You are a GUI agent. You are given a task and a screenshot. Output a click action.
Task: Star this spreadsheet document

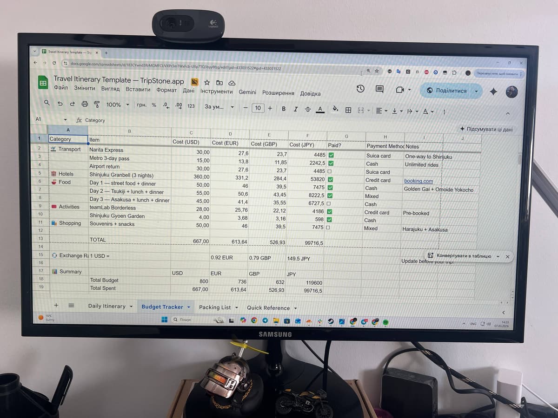point(207,82)
